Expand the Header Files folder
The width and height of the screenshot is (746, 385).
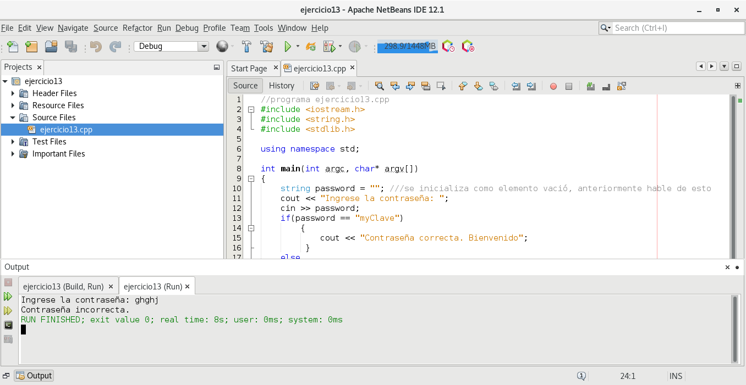(x=13, y=93)
